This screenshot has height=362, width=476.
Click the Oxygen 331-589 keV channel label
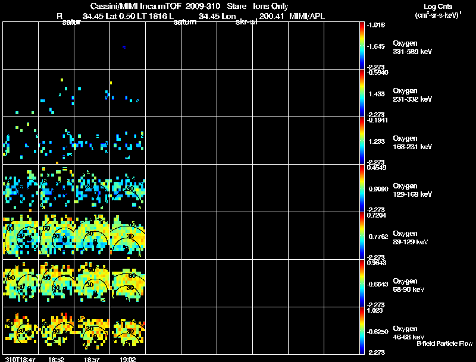pyautogui.click(x=412, y=48)
